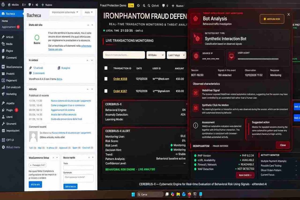
Task: Open Home submenu item
Action: pos(5,21)
